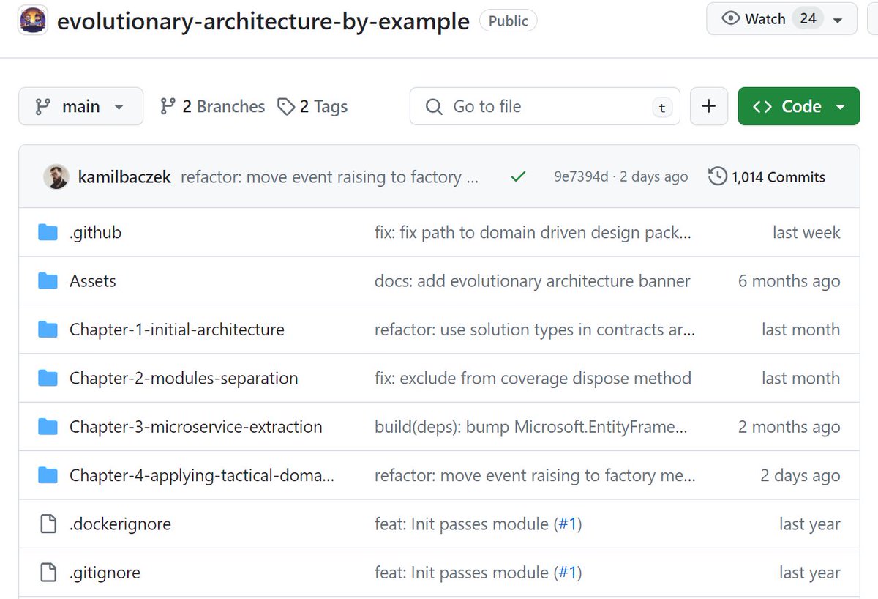Viewport: 878px width, 599px height.
Task: Open the Chapter-3-microservice-extraction folder
Action: tap(195, 426)
